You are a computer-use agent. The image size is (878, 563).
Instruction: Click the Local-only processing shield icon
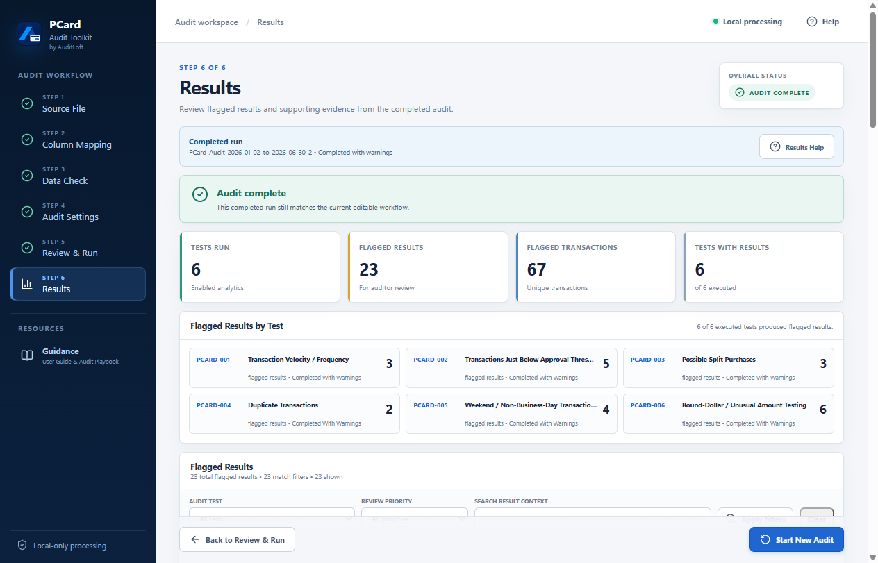pos(22,546)
